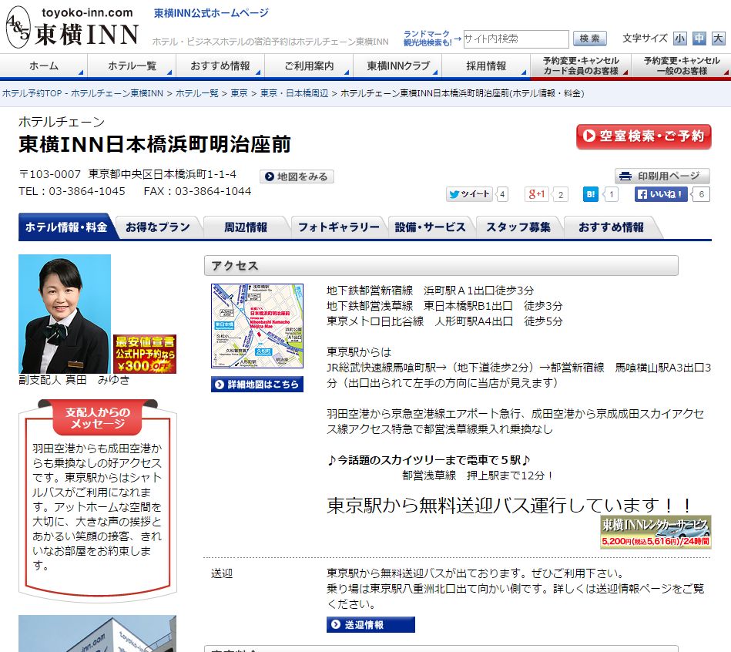Open the 採用情報 navigation menu
Screen dimensions: 731x652
[x=486, y=66]
